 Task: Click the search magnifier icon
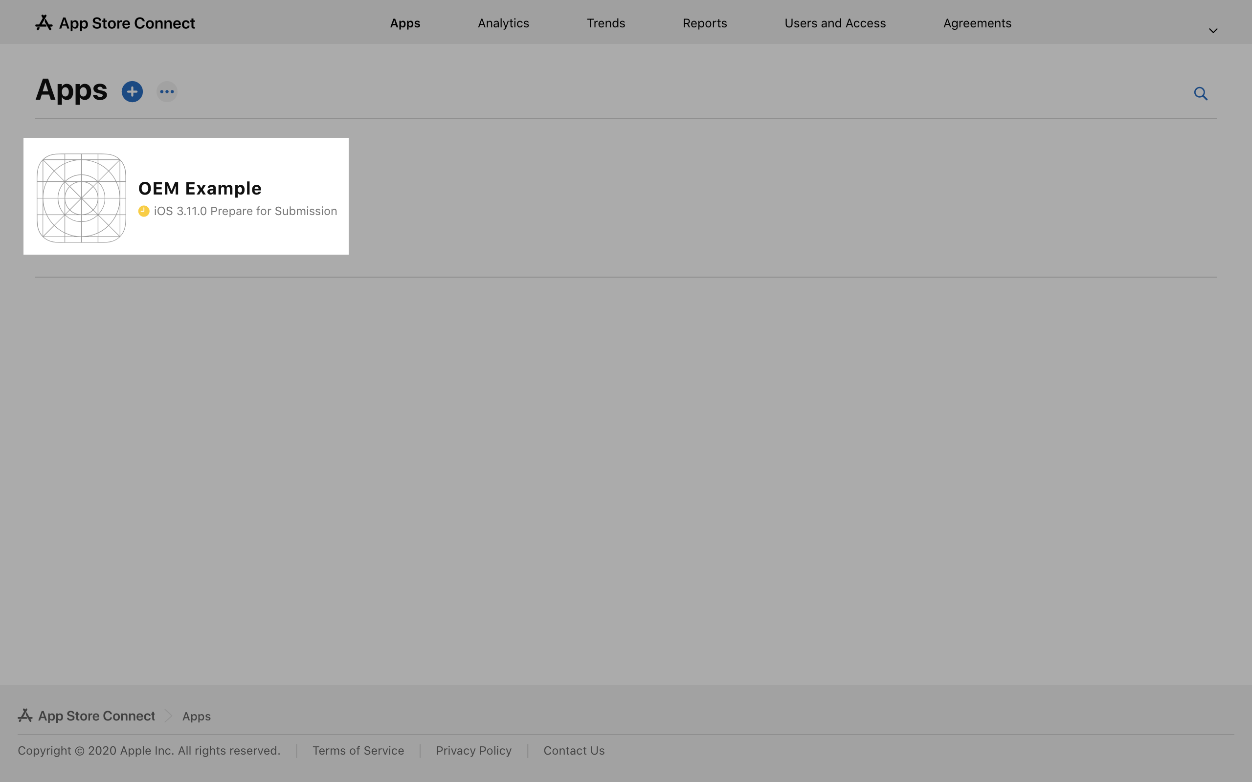(1200, 93)
